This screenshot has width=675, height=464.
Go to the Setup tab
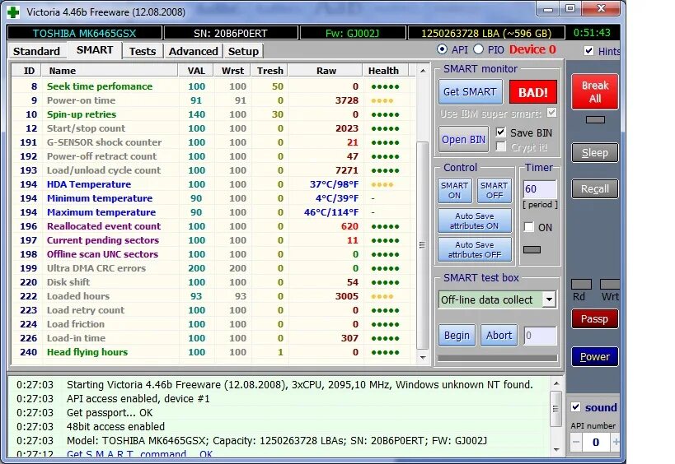(243, 51)
